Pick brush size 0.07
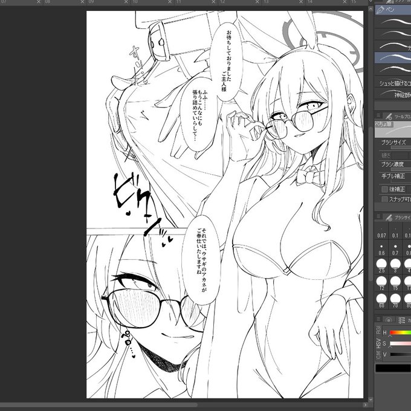Viewport: 411px width, 411px height. tap(381, 232)
